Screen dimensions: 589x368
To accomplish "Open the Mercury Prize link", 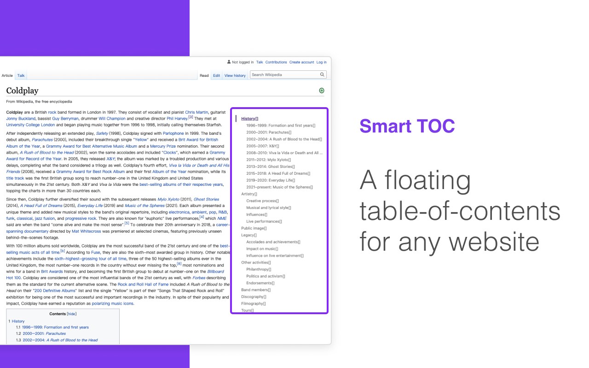I will [163, 146].
